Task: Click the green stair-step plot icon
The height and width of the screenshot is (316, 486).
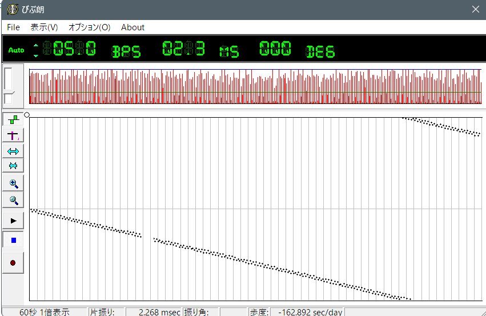Action: 13,119
